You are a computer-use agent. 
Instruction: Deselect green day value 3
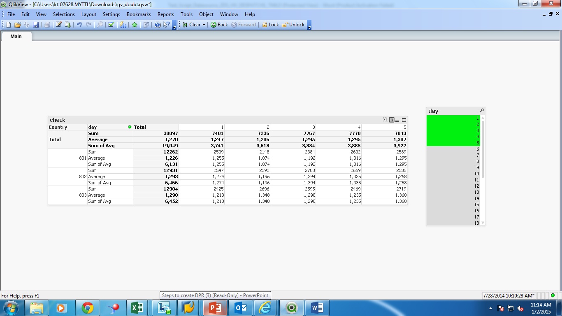(x=453, y=130)
